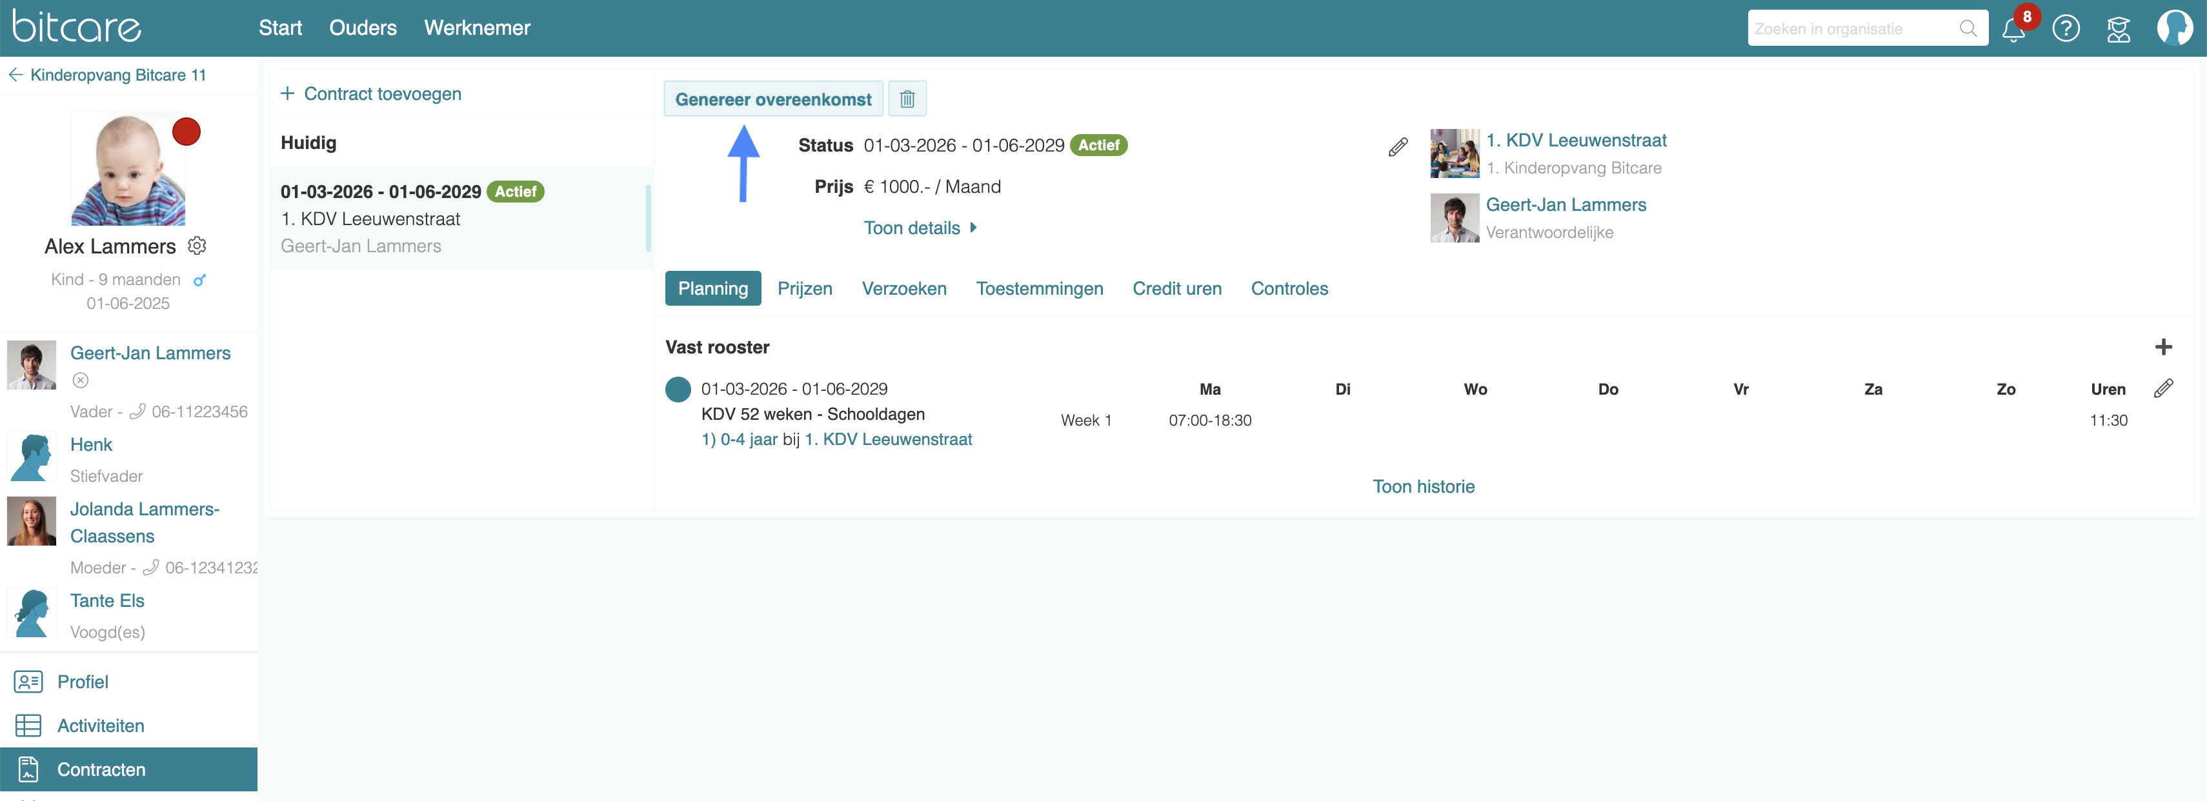Expand Toon historie
This screenshot has height=801, width=2207.
(1423, 486)
